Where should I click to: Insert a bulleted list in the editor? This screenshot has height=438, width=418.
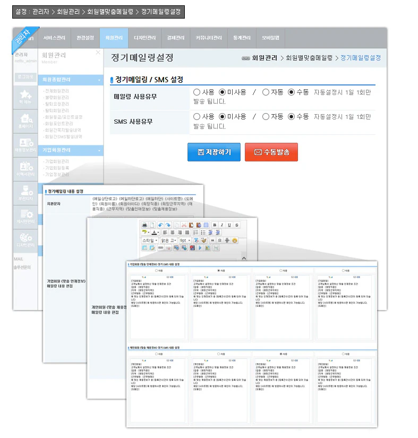(203, 232)
